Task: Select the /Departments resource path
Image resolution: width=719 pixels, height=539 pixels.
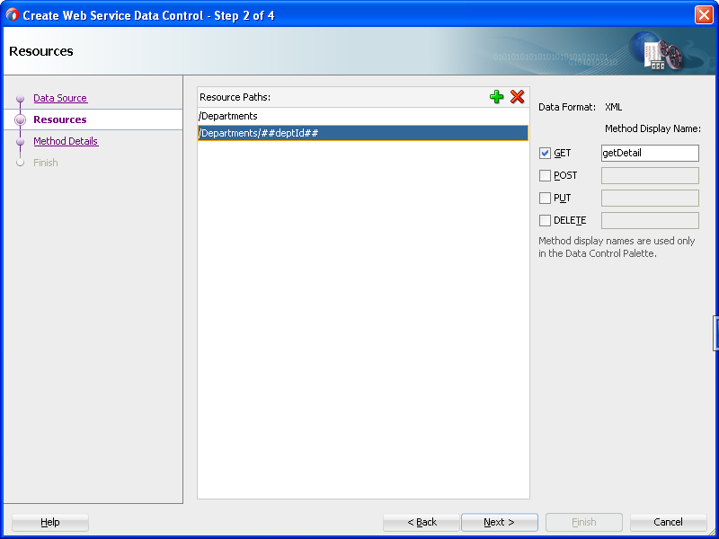Action: click(363, 116)
